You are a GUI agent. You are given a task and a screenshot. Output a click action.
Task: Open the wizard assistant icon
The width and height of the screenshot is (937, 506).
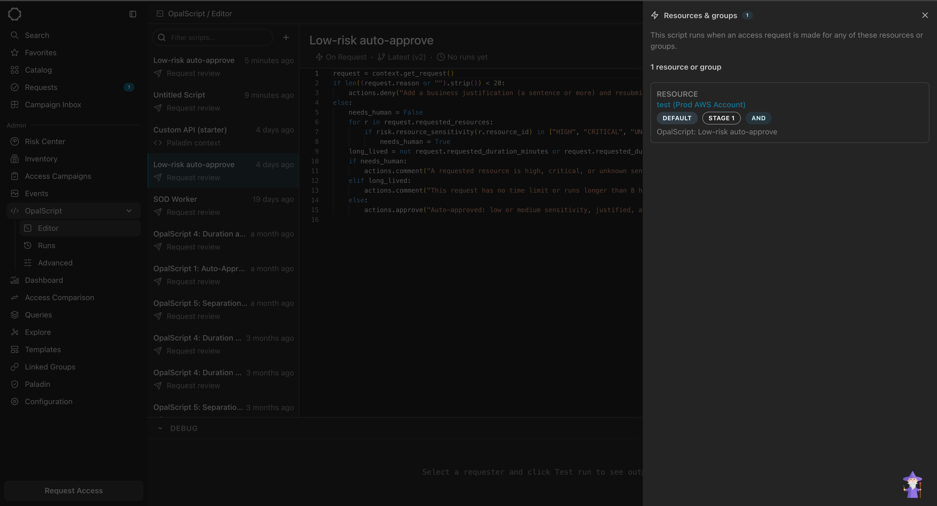pyautogui.click(x=912, y=485)
